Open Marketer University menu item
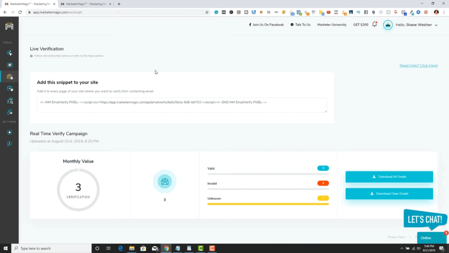Viewport: 449px width, 253px height. pos(331,25)
